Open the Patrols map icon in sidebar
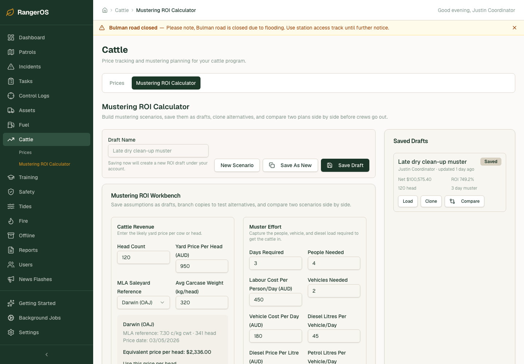Screen dimensions: 524x364 tap(11, 52)
